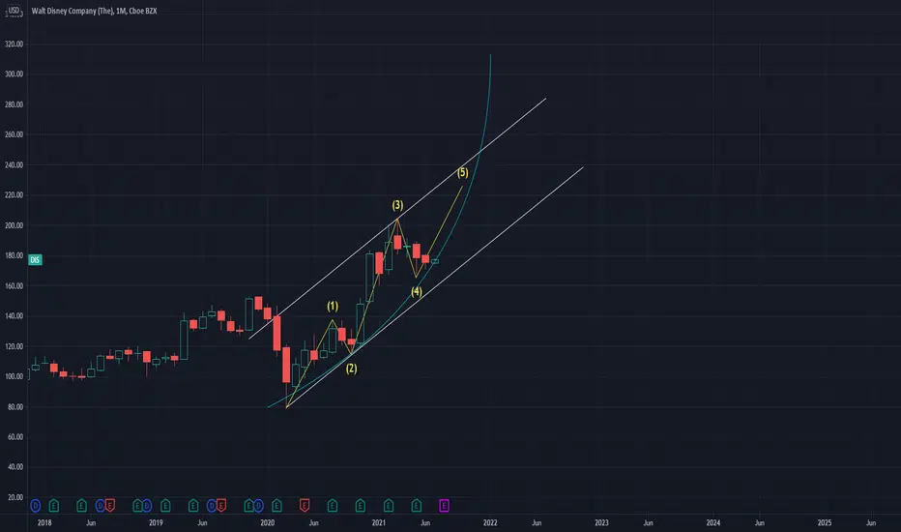
Task: Open the green earnings marker for February 2021
Action: [388, 506]
